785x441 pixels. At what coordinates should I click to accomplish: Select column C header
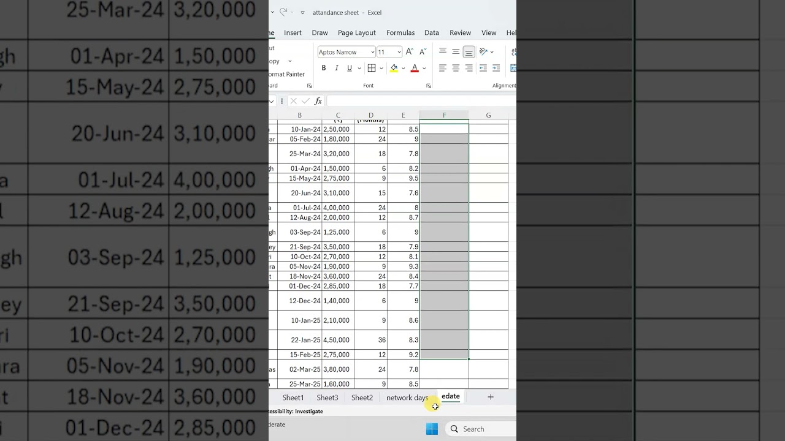pyautogui.click(x=338, y=115)
